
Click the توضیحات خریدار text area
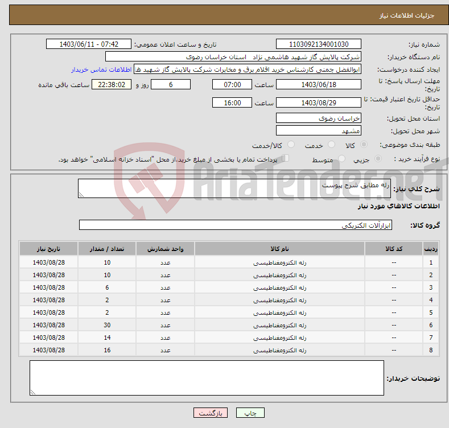point(207,378)
